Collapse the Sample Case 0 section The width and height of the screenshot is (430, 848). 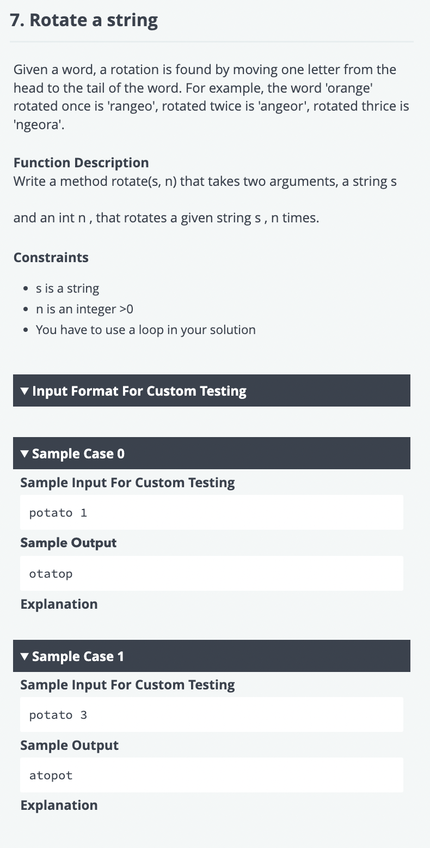(x=78, y=453)
